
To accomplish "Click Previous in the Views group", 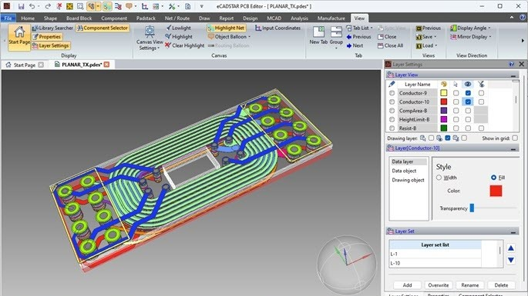I will tap(429, 28).
